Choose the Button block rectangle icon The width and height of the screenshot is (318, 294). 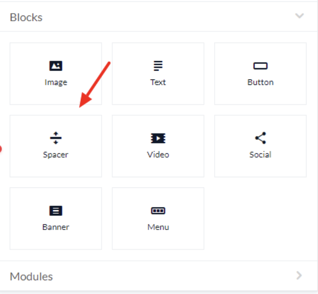click(260, 66)
